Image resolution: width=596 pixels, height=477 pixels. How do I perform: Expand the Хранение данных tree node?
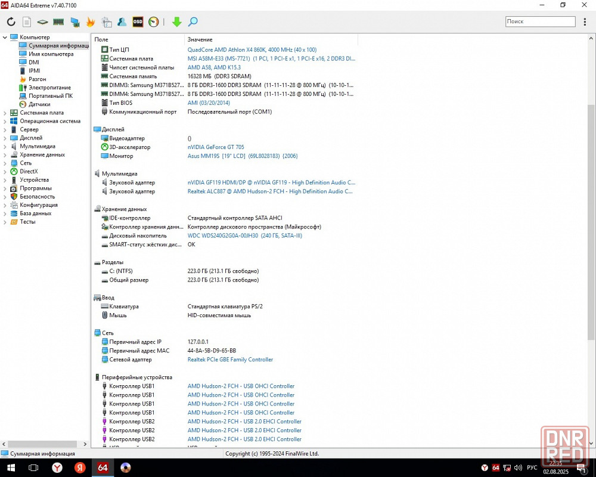5,155
